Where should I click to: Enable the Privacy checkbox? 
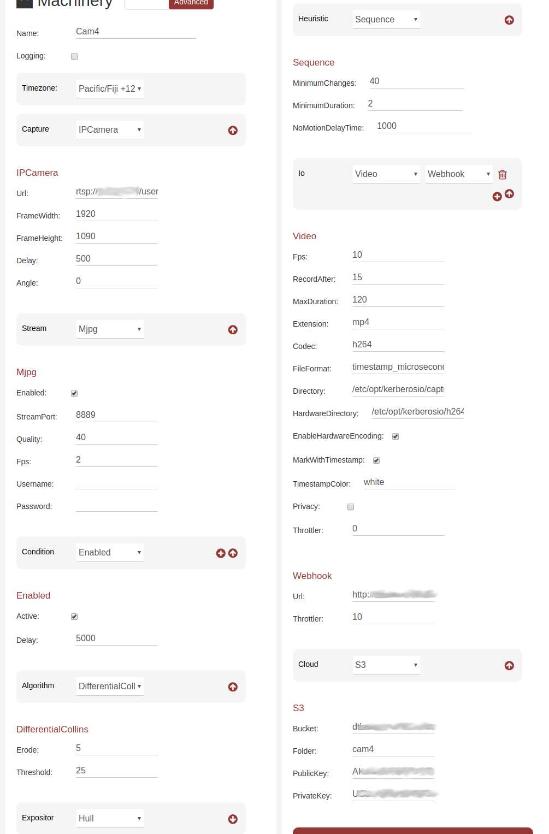tap(350, 506)
